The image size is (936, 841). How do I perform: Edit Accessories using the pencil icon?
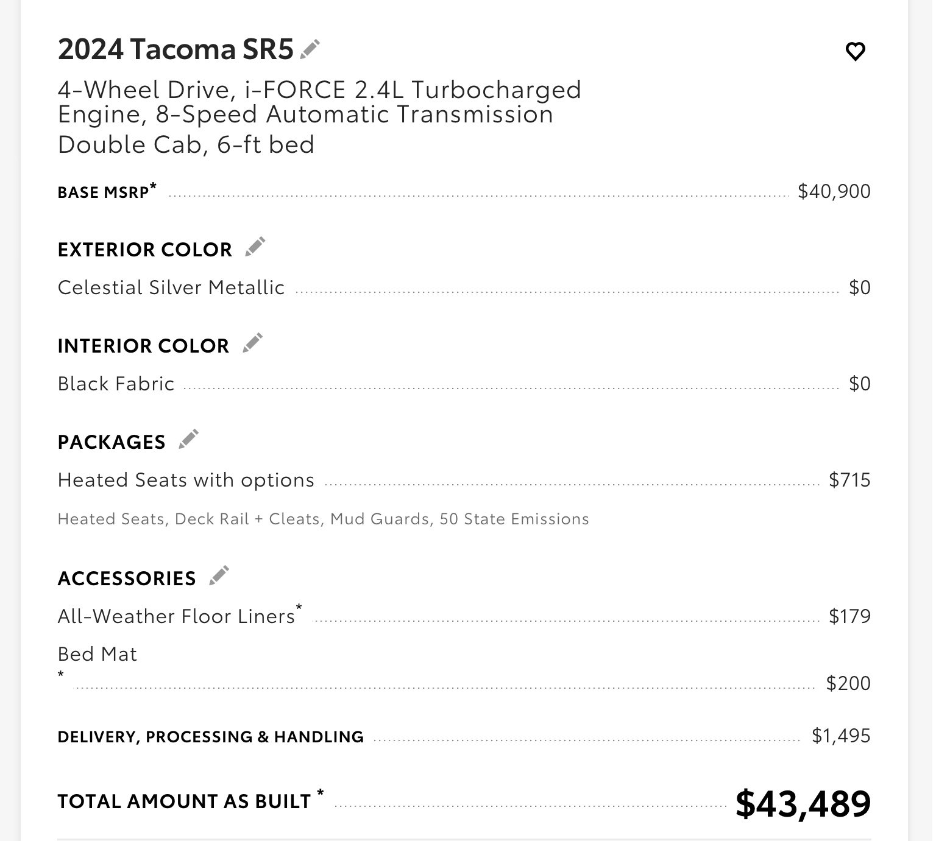pos(219,575)
